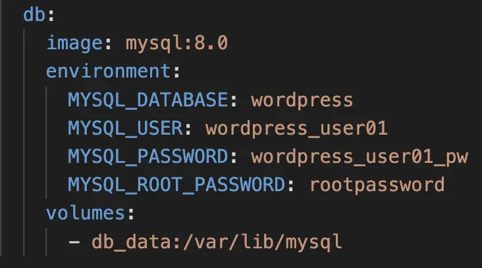The height and width of the screenshot is (268, 482).
Task: Click the wordpress_user01_pw password value
Action: 360,157
